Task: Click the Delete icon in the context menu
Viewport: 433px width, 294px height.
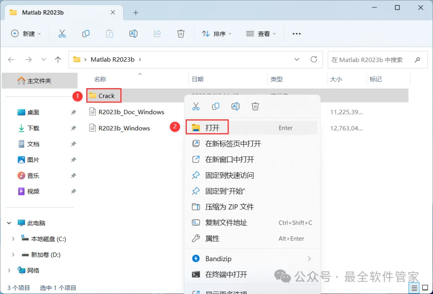Action: (255, 106)
